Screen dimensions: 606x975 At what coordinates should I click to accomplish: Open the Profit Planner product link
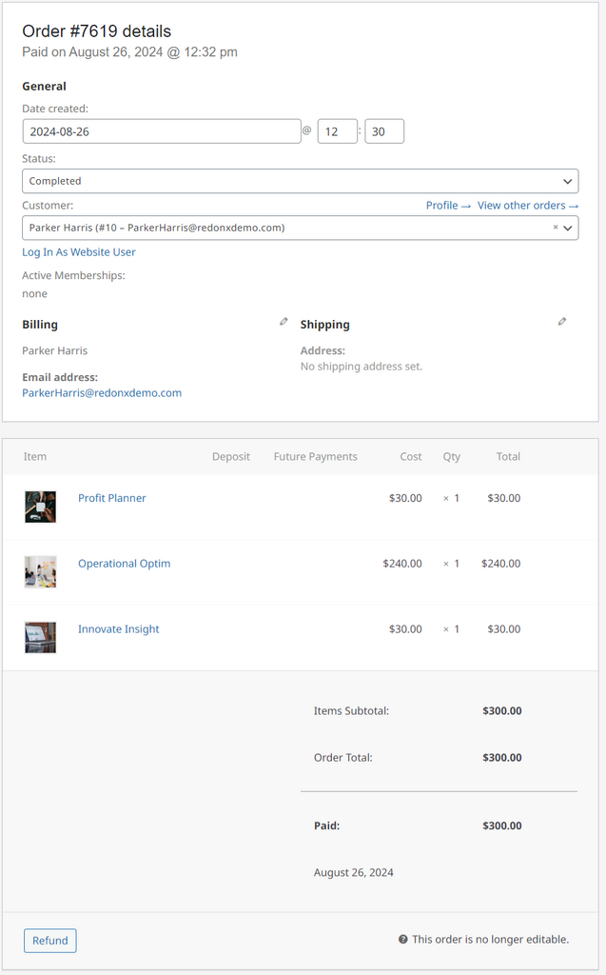coord(112,498)
